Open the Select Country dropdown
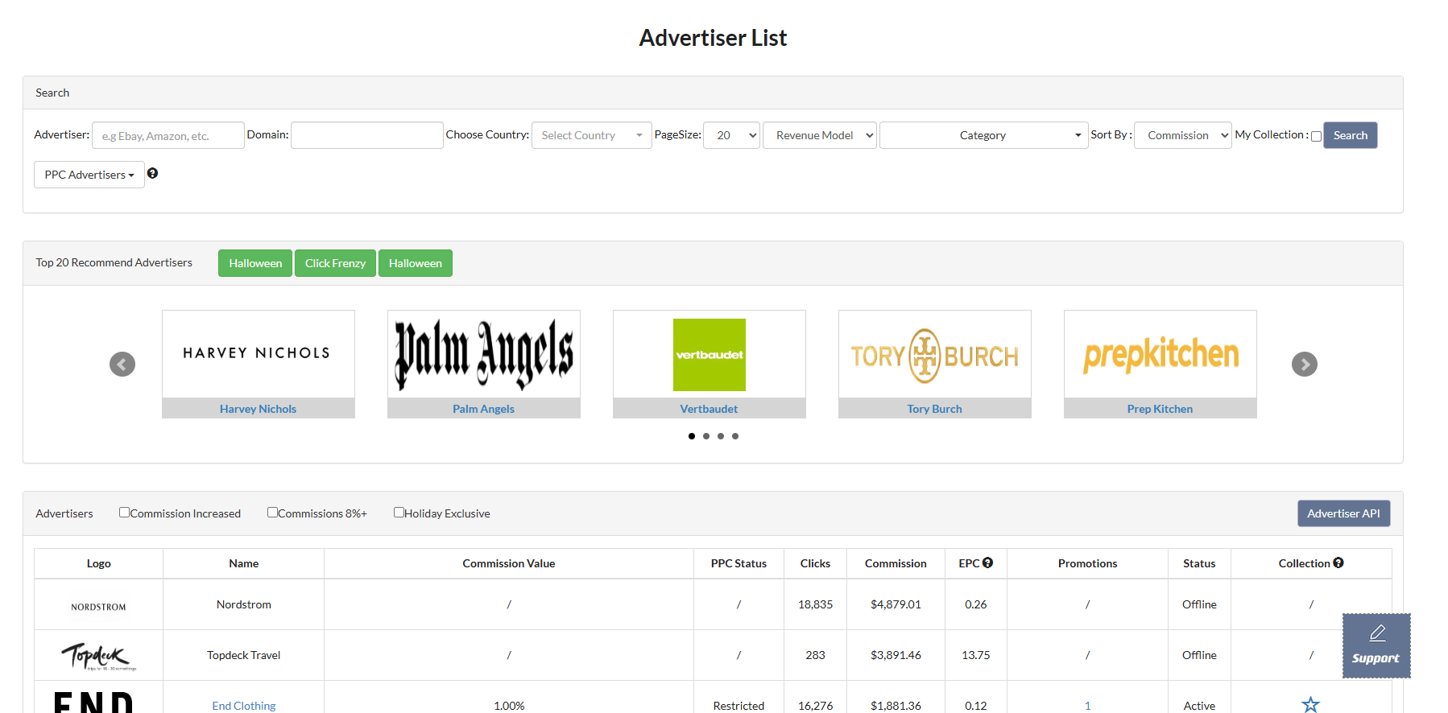 click(592, 135)
